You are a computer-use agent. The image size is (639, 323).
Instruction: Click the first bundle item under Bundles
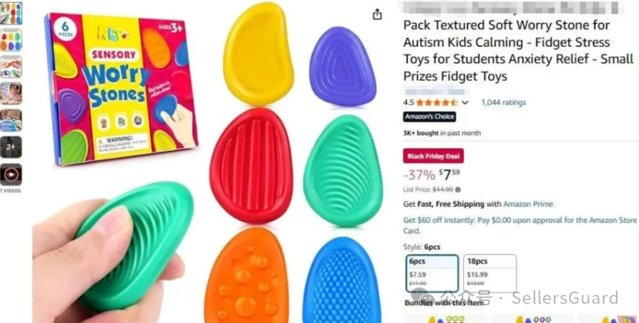445,318
